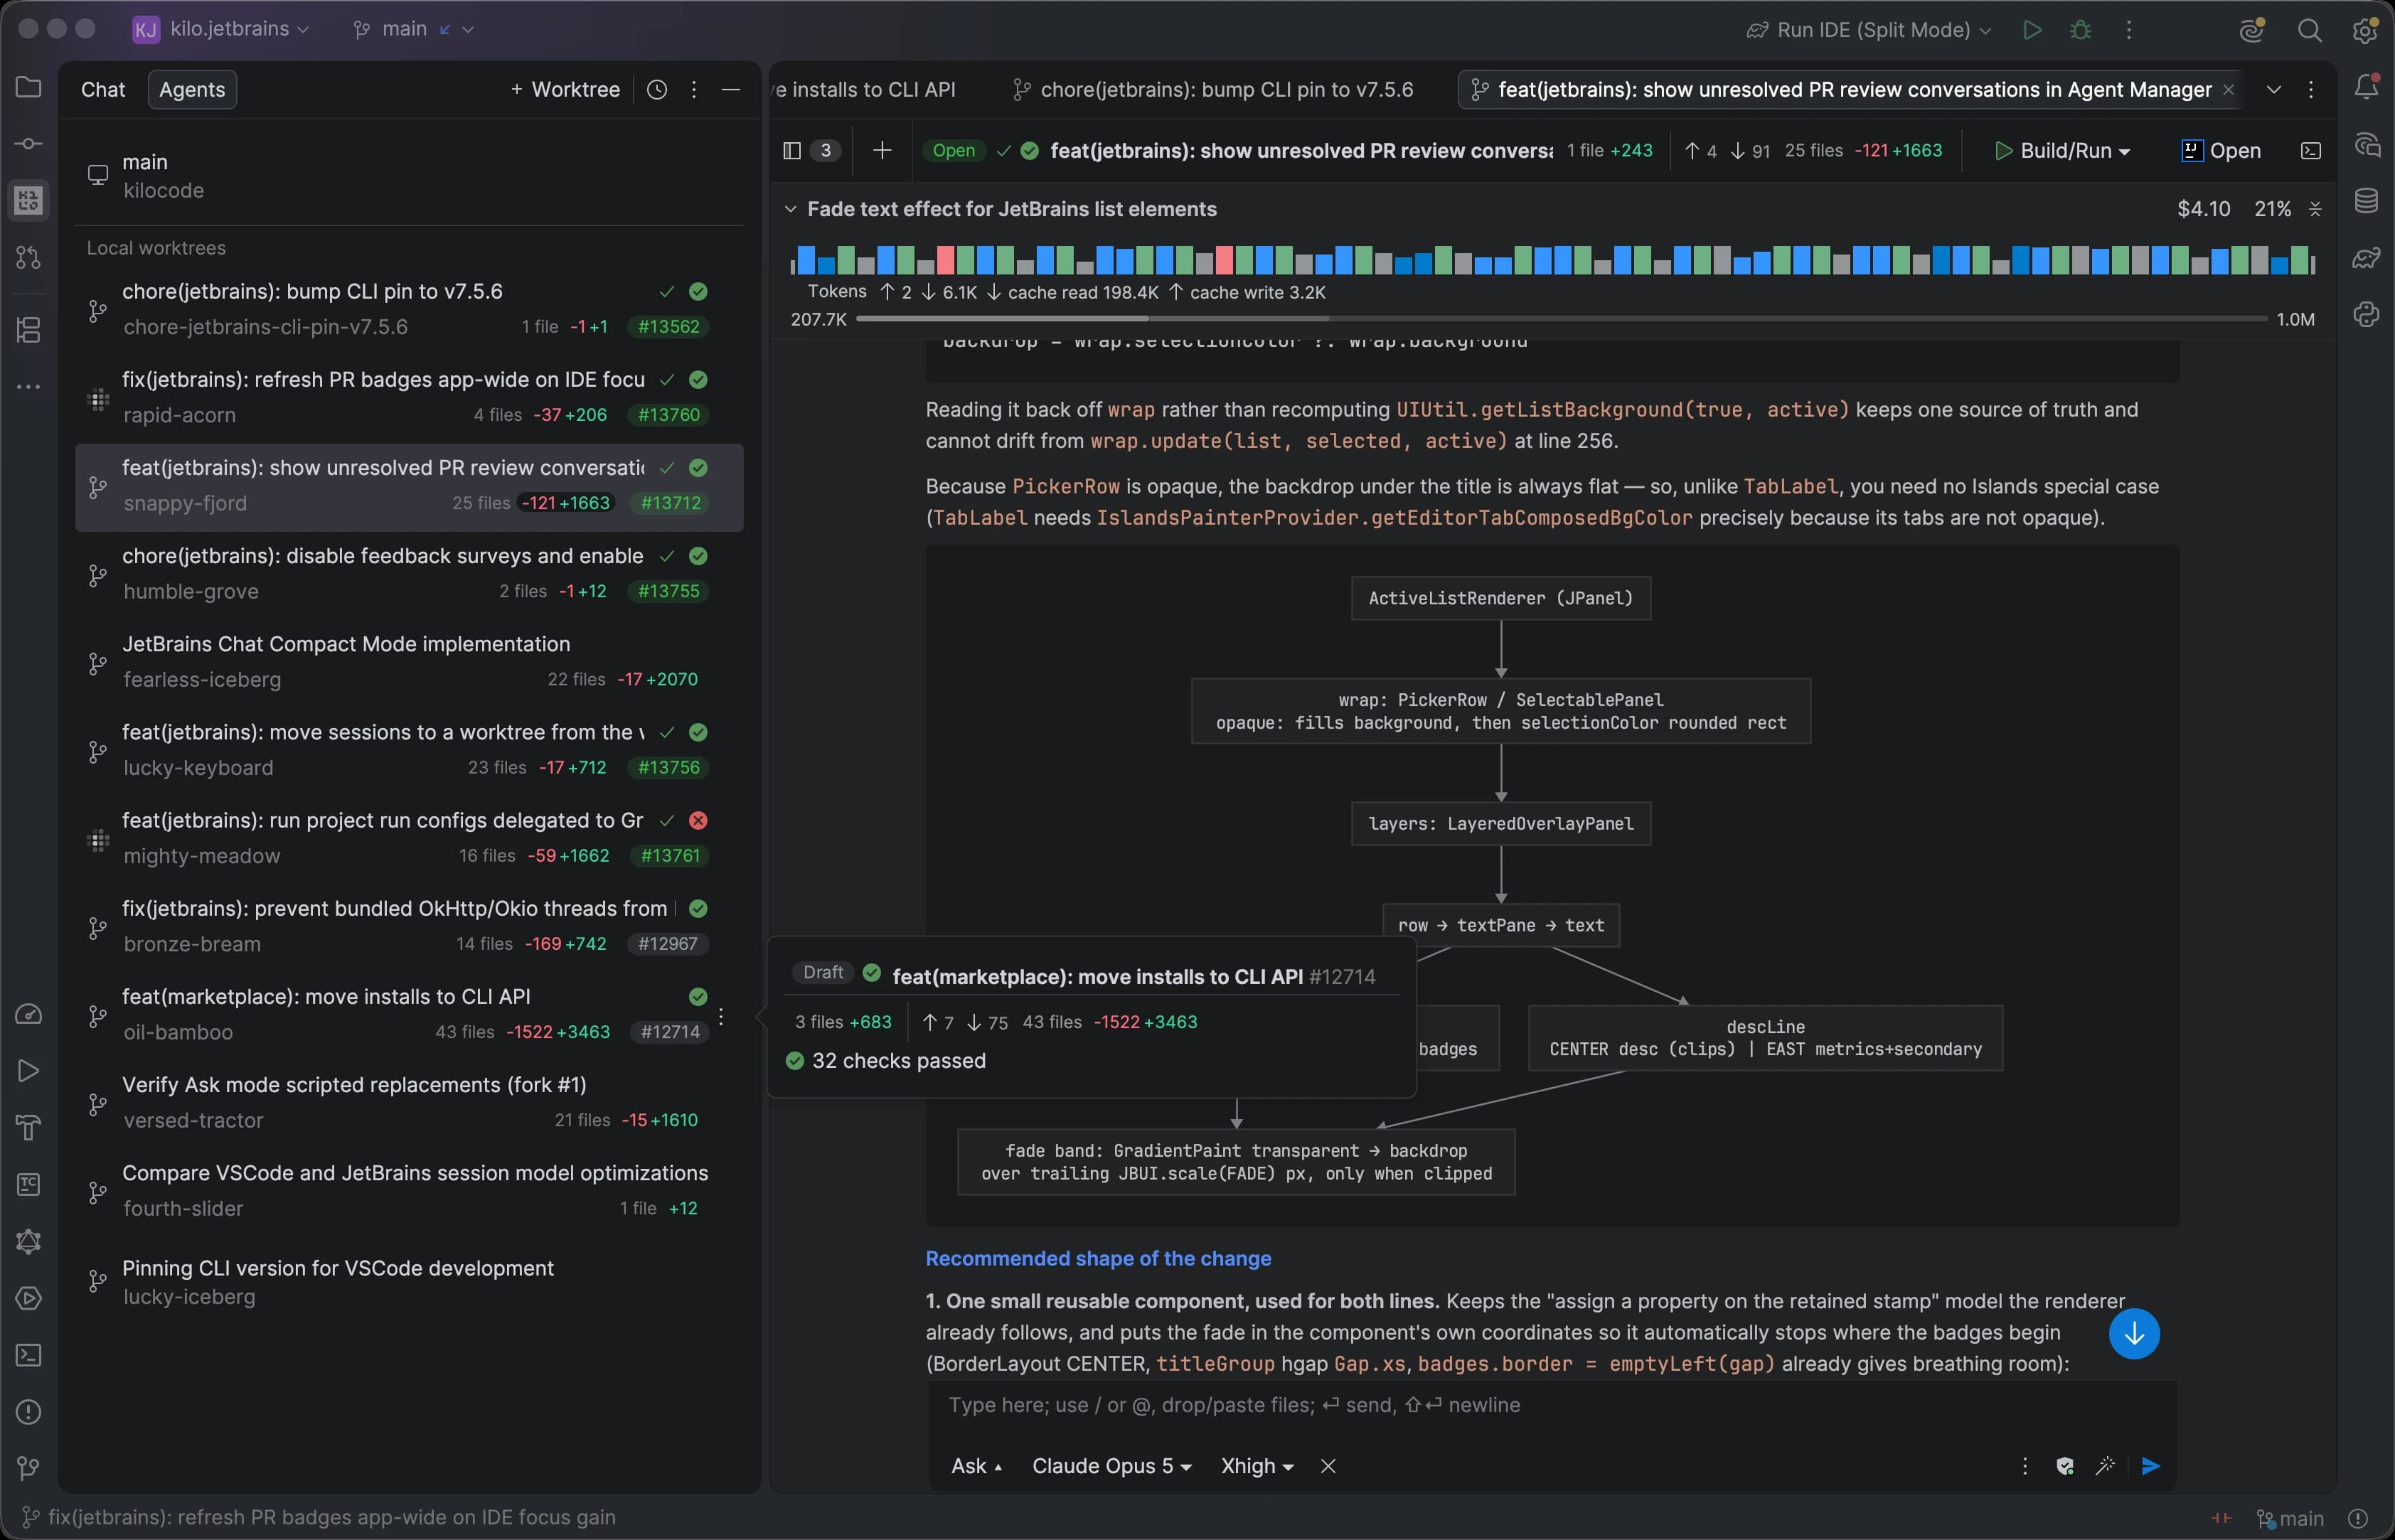Viewport: 2395px width, 1540px height.
Task: Open the Run IDE (Split Mode) configuration dropdown
Action: pyautogui.click(x=1869, y=30)
